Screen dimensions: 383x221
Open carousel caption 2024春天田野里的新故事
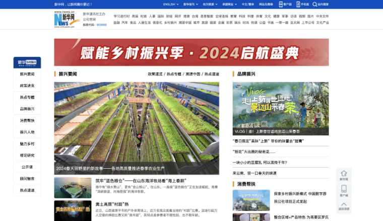[110, 168]
